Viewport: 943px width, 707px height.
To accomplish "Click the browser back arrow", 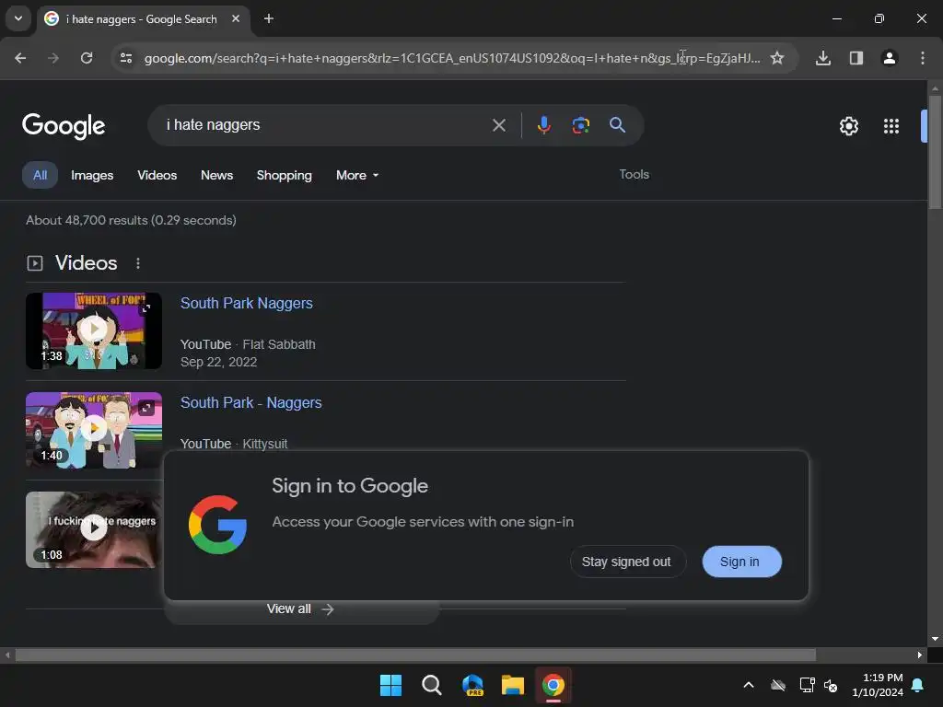I will point(20,58).
